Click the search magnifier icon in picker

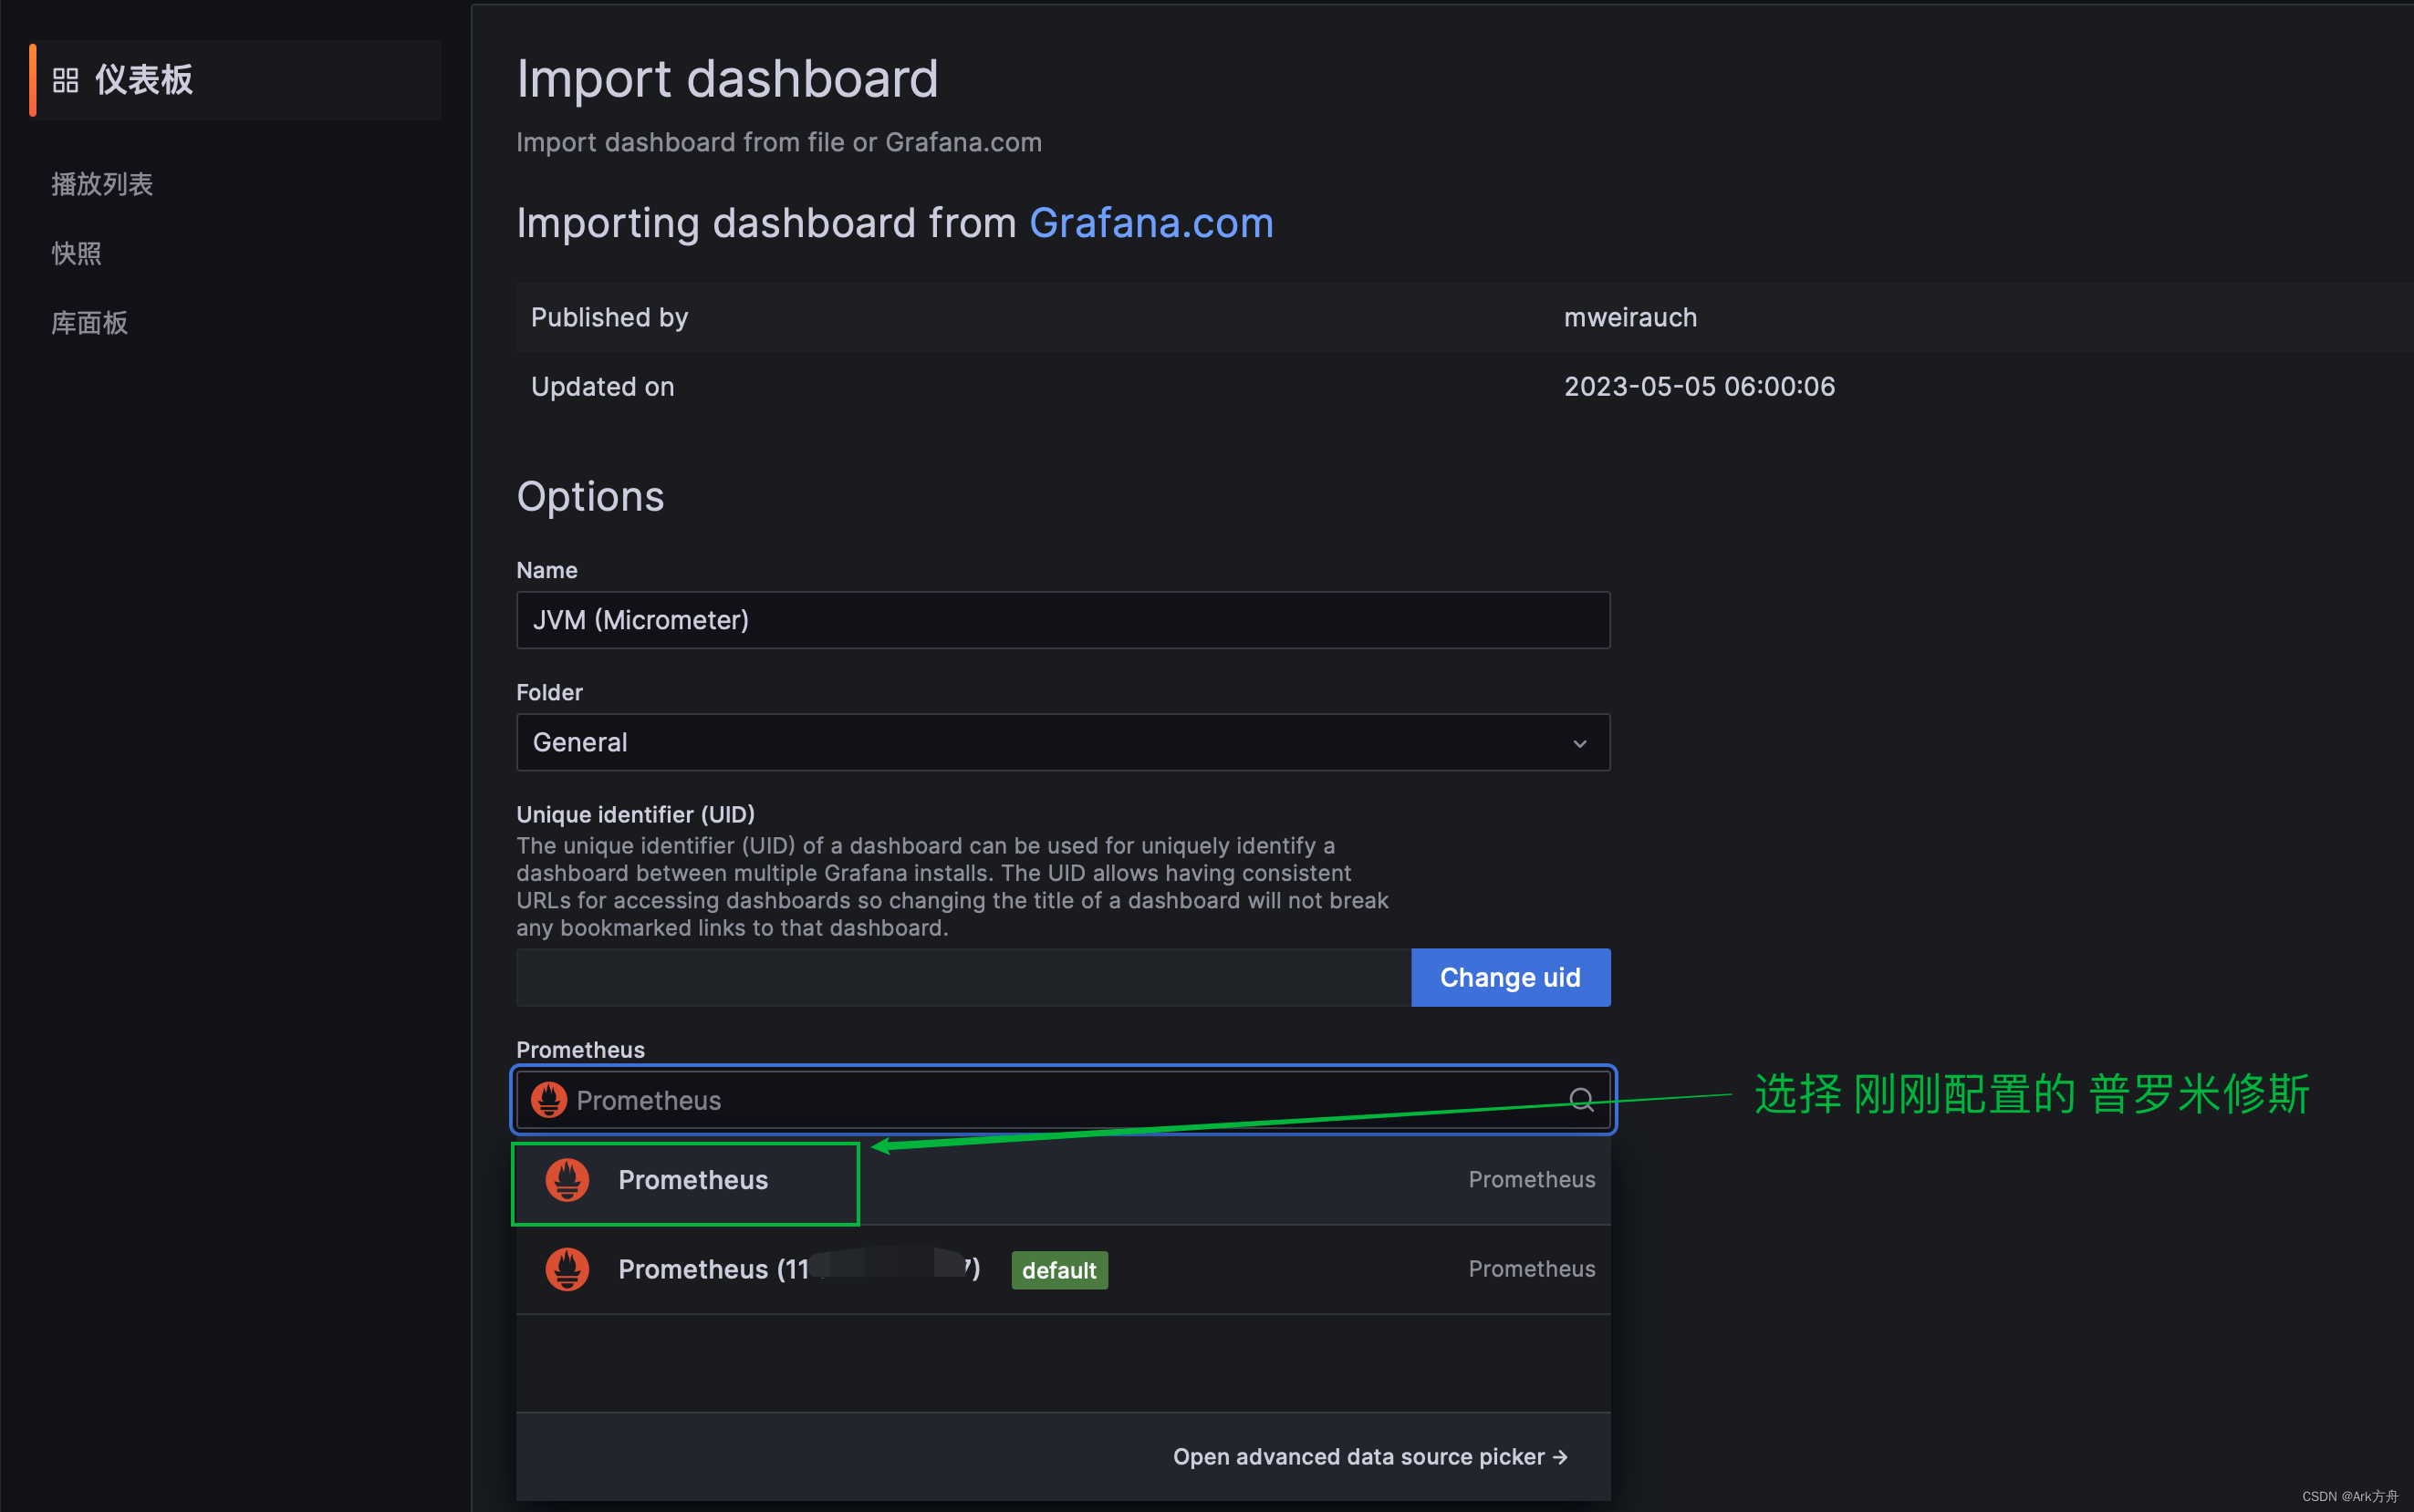tap(1581, 1100)
